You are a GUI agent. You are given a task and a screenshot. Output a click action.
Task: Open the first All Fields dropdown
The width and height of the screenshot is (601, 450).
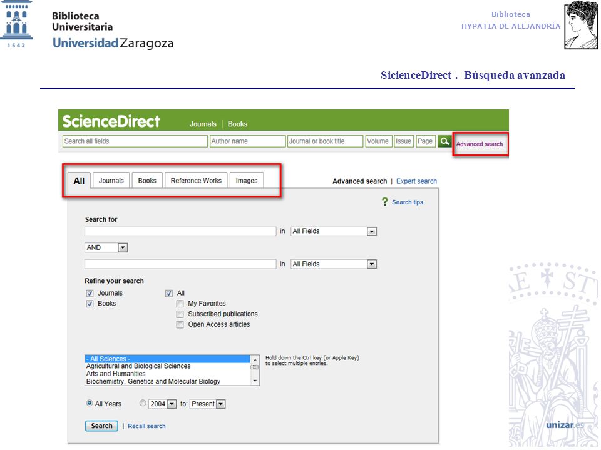point(334,231)
